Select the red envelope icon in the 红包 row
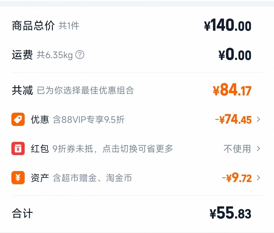 18,149
